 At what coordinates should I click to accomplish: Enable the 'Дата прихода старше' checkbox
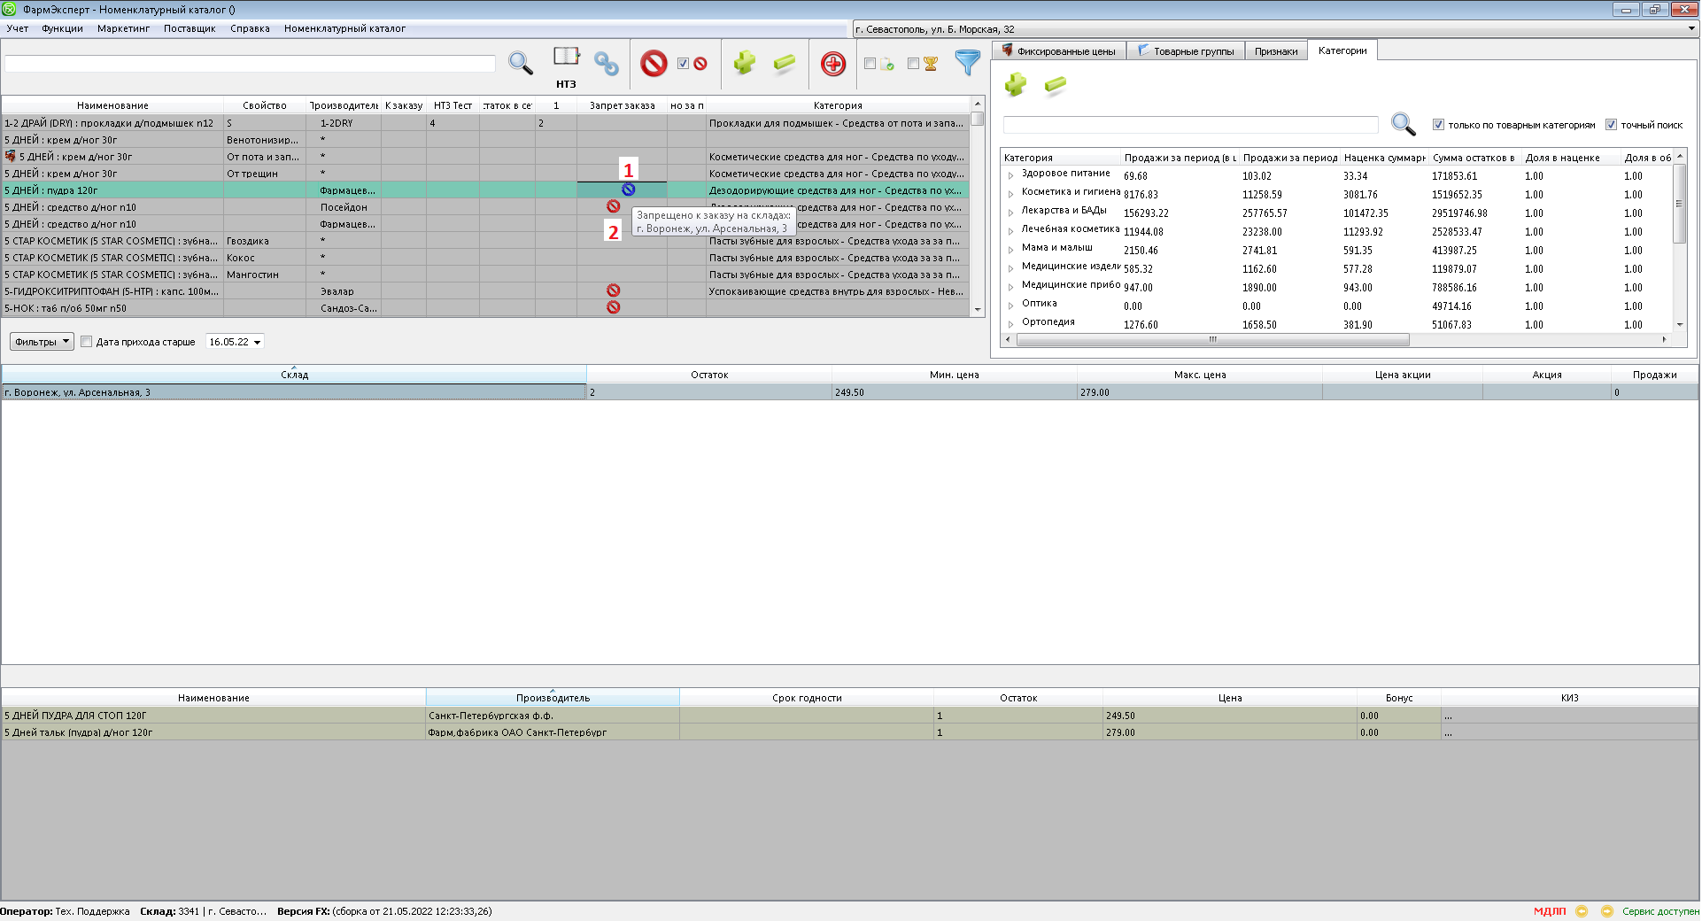87,342
